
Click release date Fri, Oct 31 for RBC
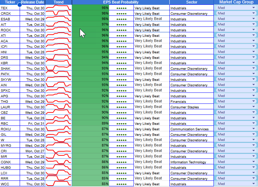pyautogui.click(x=32, y=123)
